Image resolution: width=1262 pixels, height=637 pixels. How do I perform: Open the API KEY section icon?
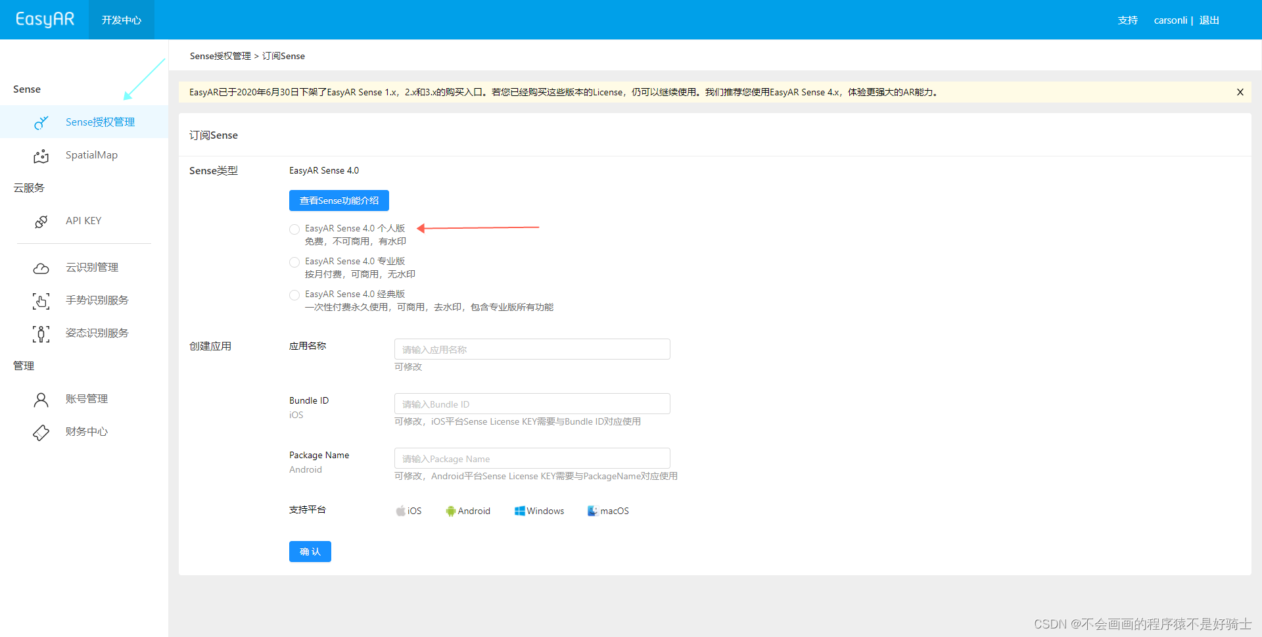(41, 221)
